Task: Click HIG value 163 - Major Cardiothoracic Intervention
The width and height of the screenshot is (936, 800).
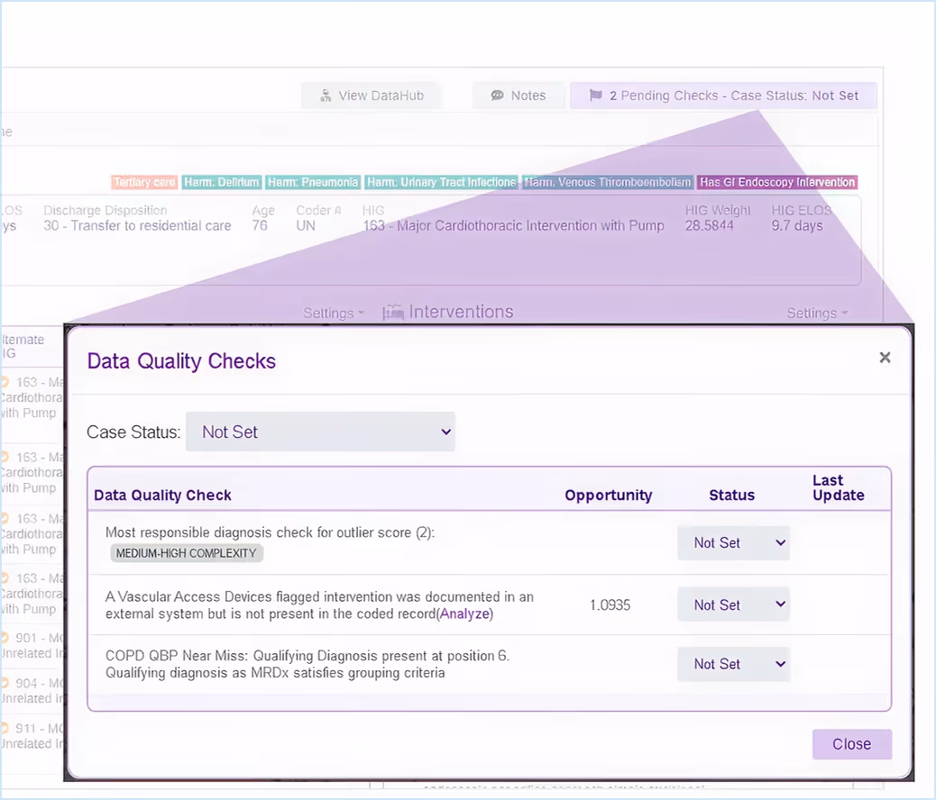Action: pos(513,225)
